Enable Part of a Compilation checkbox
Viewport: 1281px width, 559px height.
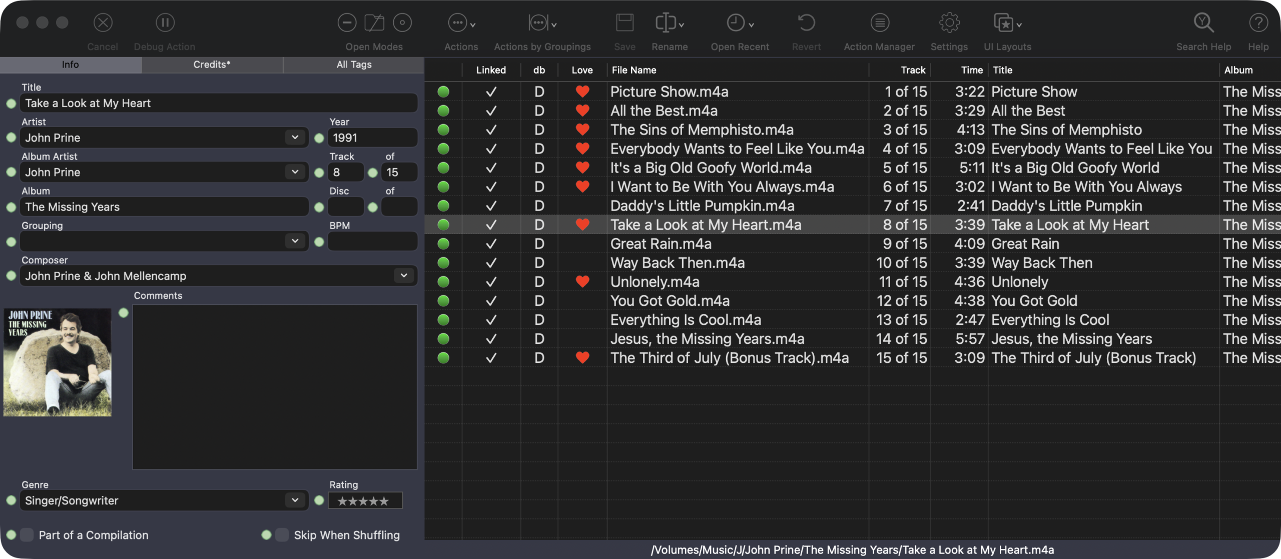[28, 534]
